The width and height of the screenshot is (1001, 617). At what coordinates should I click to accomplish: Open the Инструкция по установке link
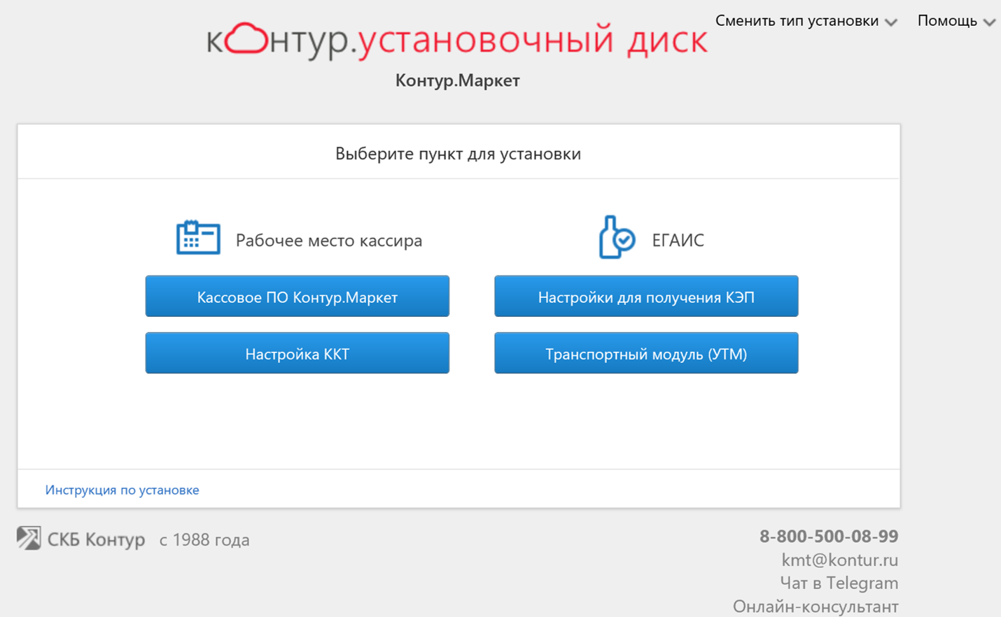(x=122, y=490)
